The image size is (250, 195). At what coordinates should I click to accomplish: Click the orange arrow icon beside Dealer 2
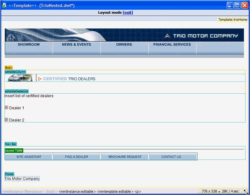(x=6, y=120)
